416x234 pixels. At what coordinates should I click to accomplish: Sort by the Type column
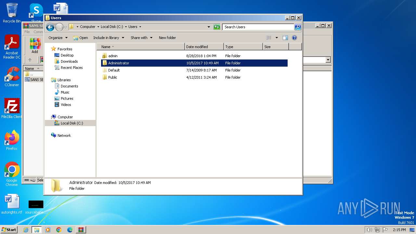pos(243,47)
